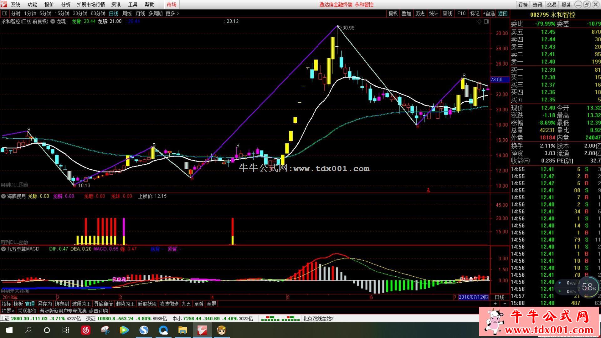Switch to the 30分钟 period

click(80, 13)
